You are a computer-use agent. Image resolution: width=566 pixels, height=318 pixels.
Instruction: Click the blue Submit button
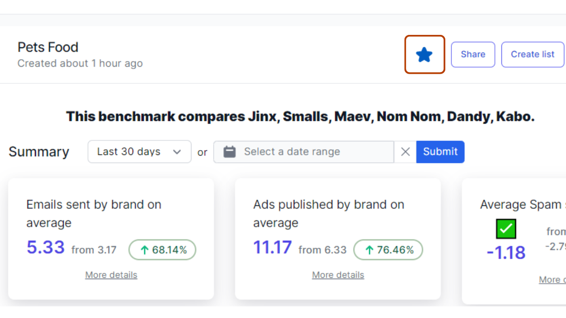440,151
